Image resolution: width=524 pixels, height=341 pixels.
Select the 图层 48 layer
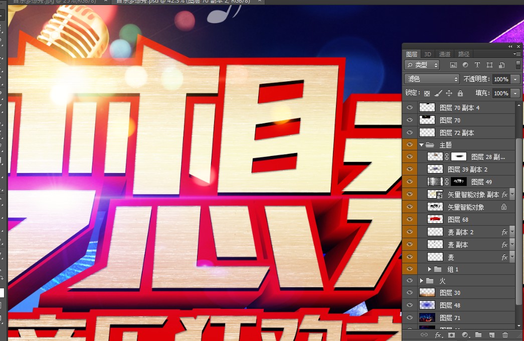[467, 305]
